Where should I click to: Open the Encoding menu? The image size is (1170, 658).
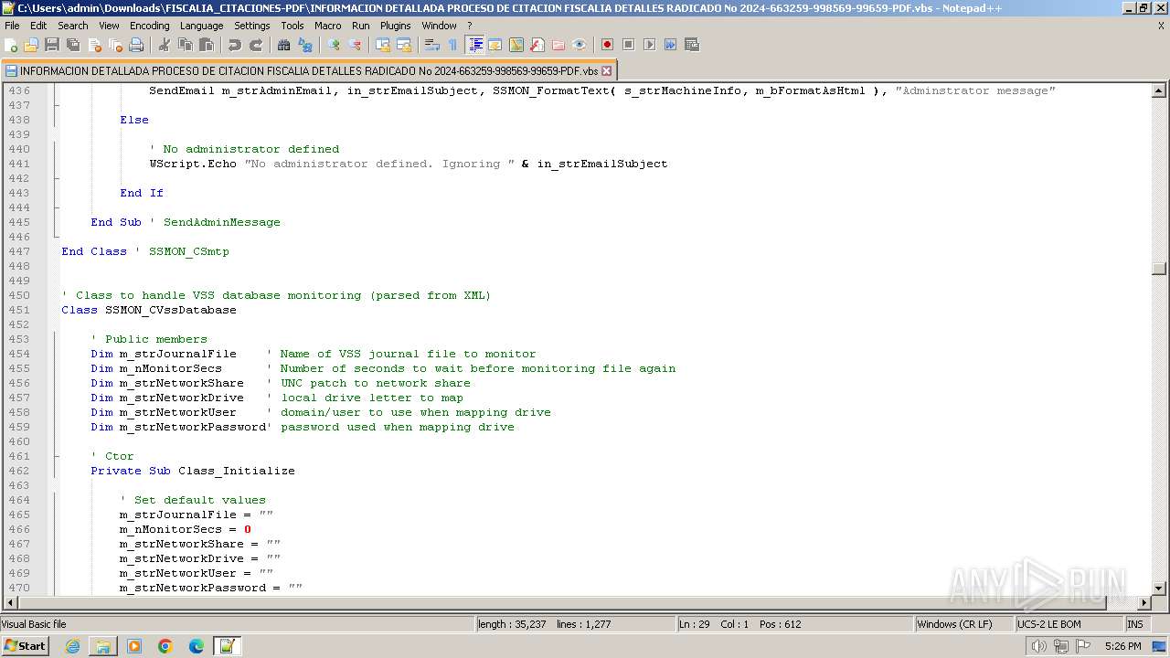pyautogui.click(x=149, y=26)
